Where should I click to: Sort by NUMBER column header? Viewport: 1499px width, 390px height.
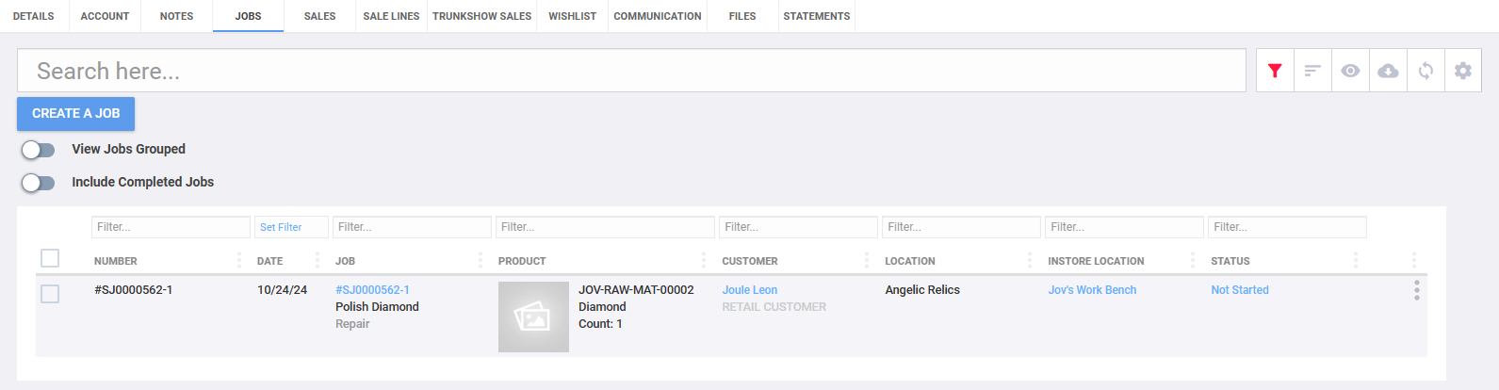pos(116,261)
